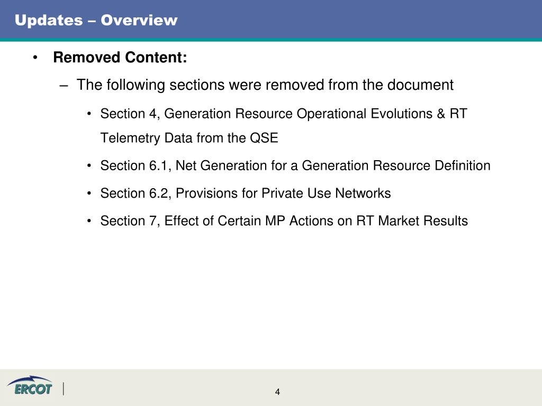Click the word 'Definition' in Section 6.1

463,165
